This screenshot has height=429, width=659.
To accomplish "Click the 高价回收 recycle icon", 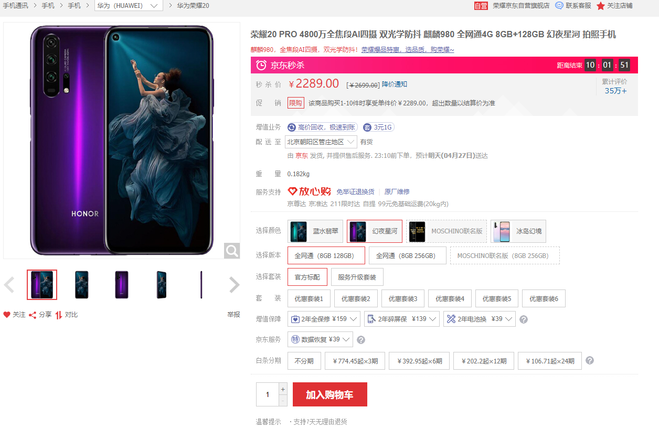I will [x=292, y=127].
